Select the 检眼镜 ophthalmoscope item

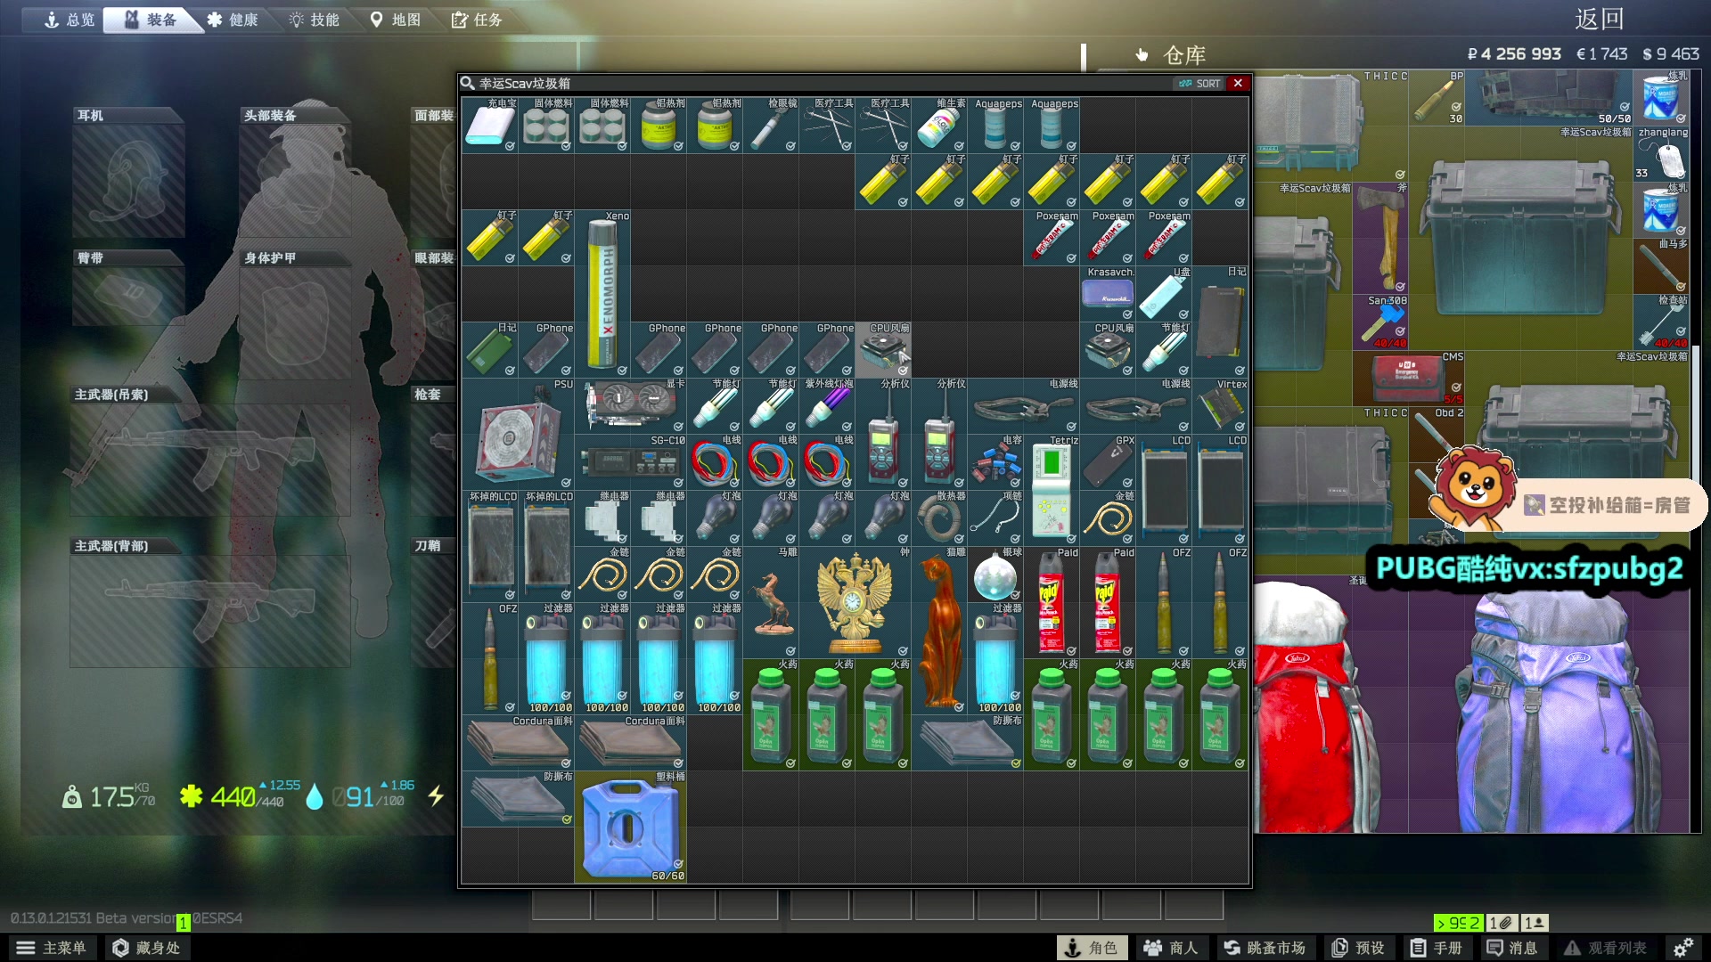click(771, 125)
